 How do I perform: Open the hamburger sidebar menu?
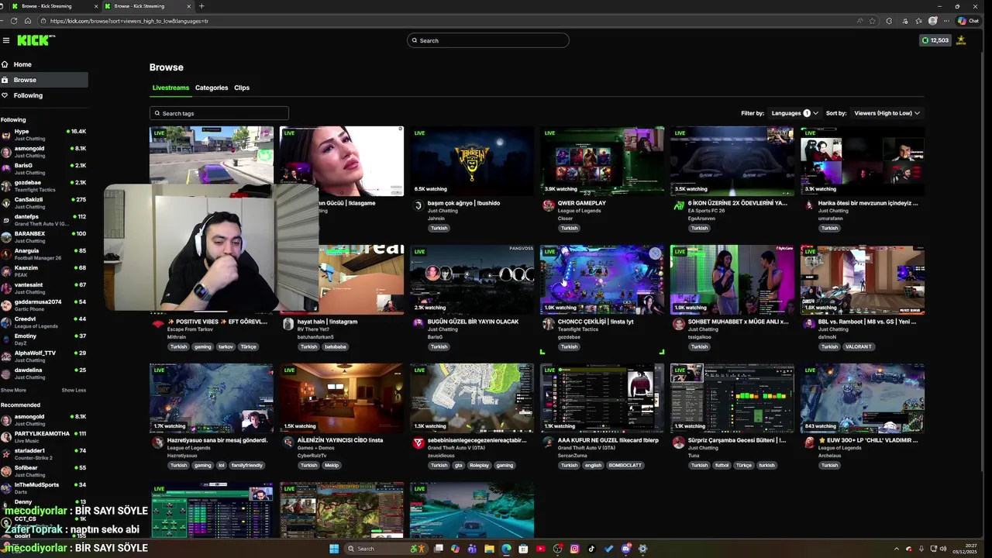pos(6,40)
